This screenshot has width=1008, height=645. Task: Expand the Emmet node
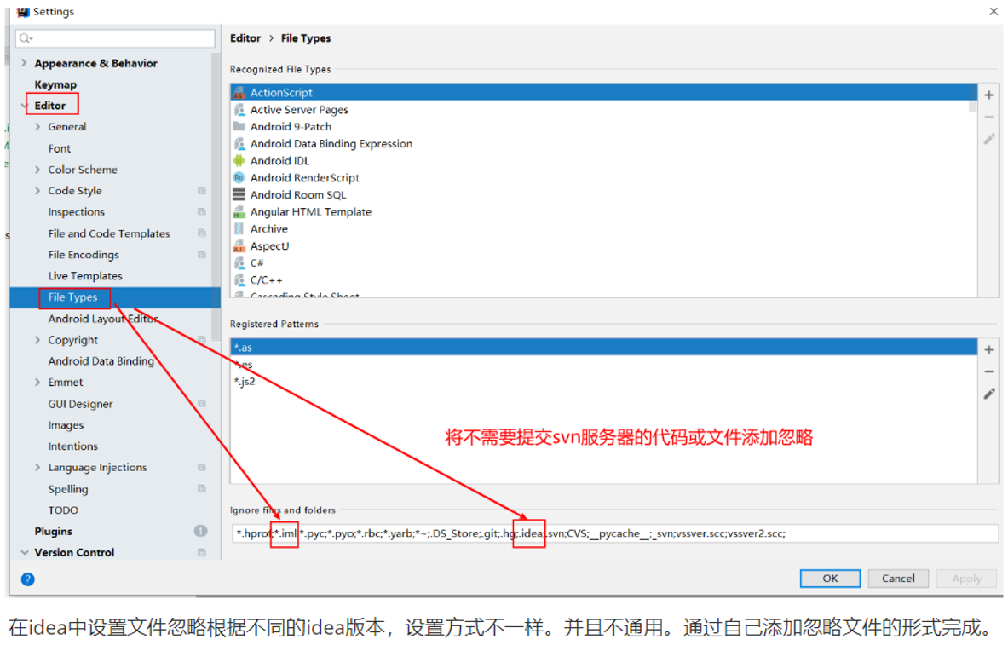[37, 382]
